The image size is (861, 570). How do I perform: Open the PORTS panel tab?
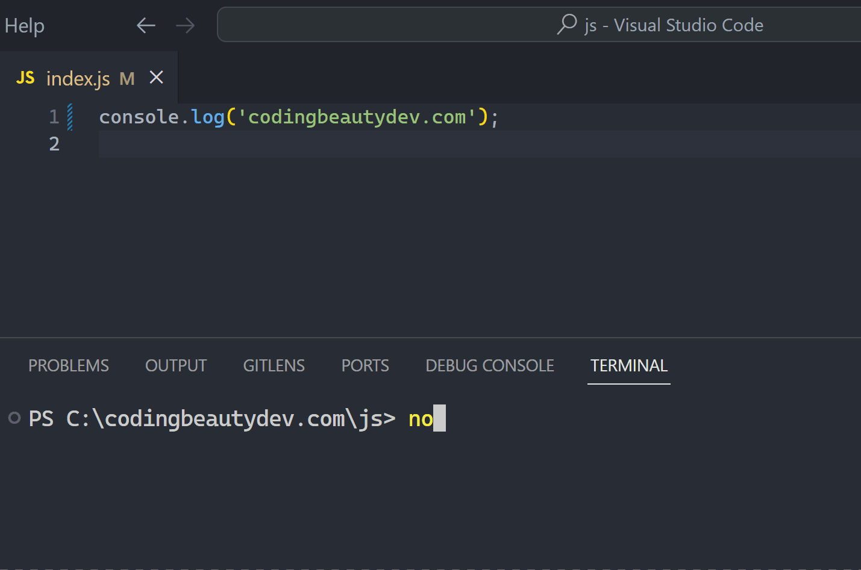[x=365, y=365]
